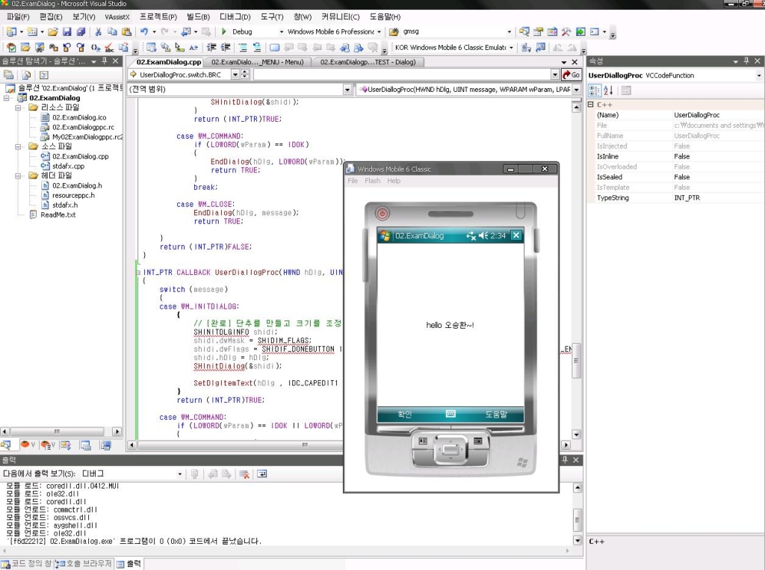
Task: Toggle word wrap in the output pane
Action: (262, 474)
